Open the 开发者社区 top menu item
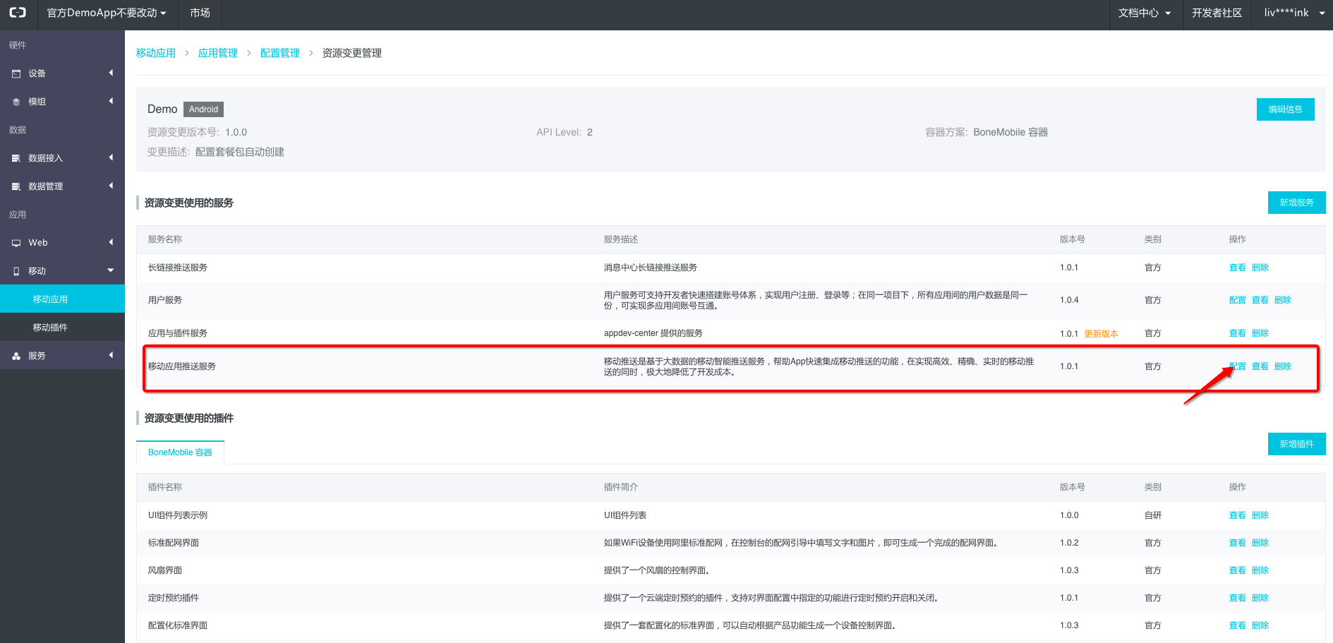 pos(1217,13)
